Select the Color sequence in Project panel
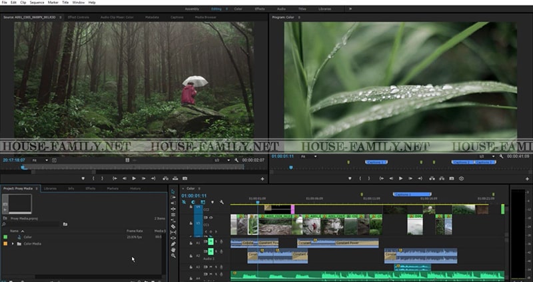533x282 pixels. (x=28, y=237)
